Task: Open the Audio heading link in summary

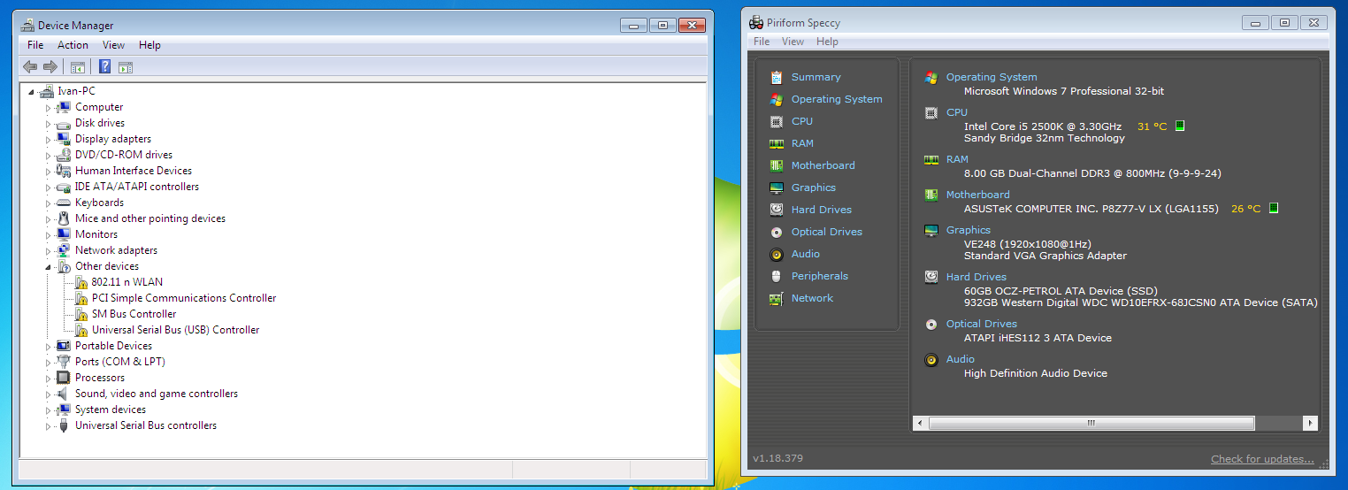Action: click(961, 359)
